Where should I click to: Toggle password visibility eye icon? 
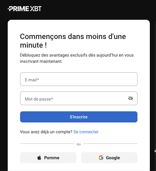(130, 98)
